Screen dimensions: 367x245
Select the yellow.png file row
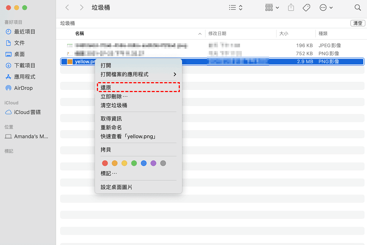212,62
